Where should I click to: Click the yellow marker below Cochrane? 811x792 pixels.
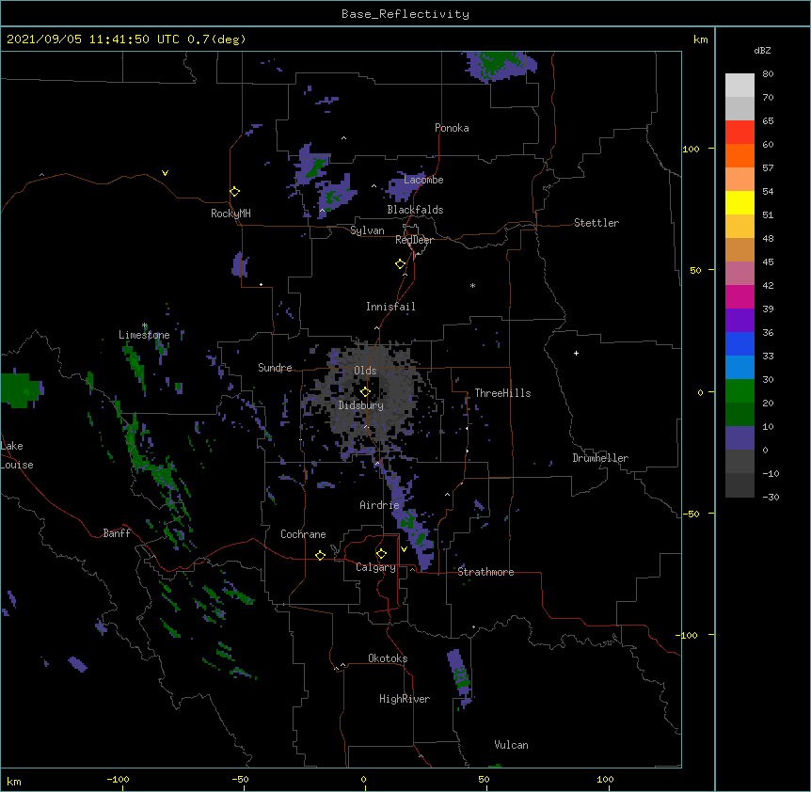coord(320,555)
